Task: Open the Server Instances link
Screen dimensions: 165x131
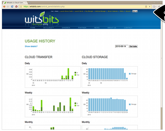Action: (113, 11)
